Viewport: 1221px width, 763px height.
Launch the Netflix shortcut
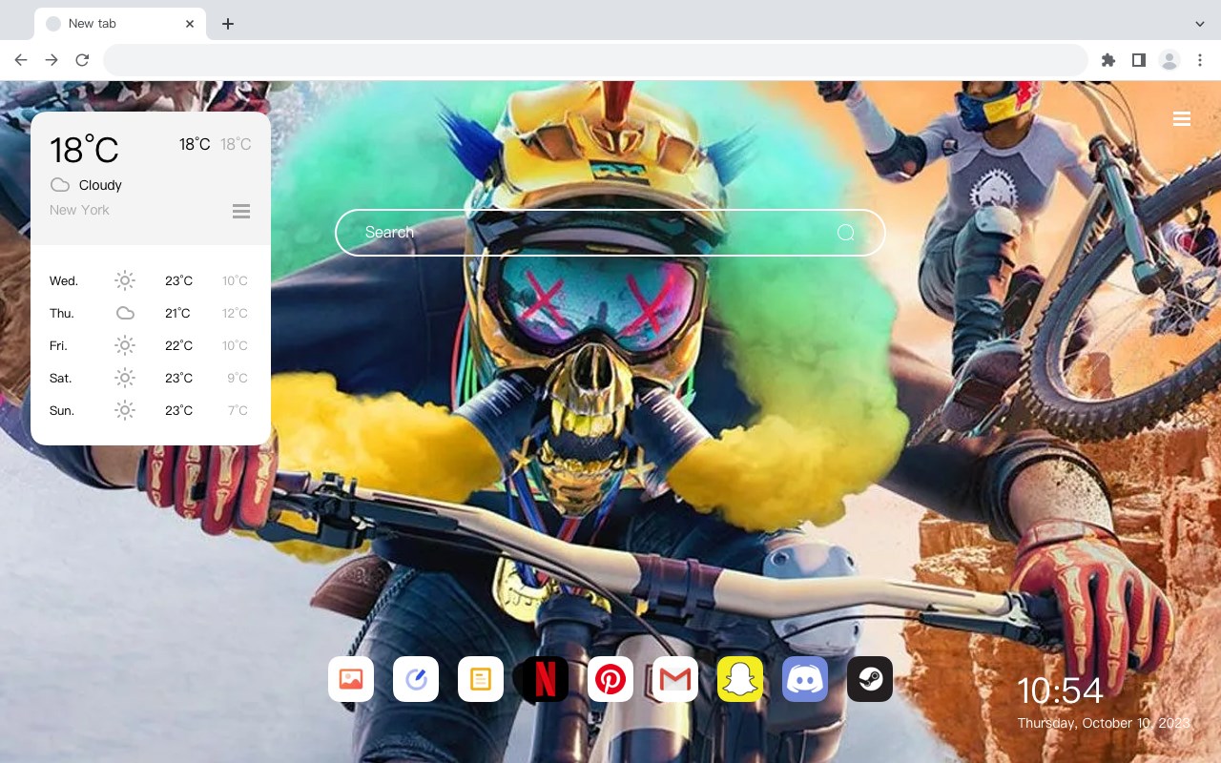546,679
